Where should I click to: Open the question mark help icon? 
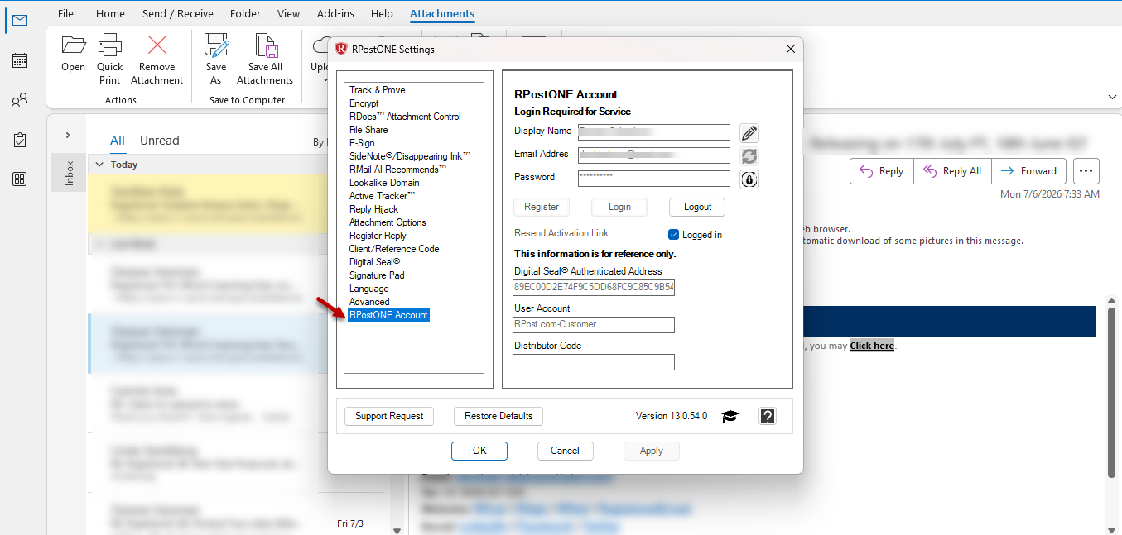(x=768, y=416)
